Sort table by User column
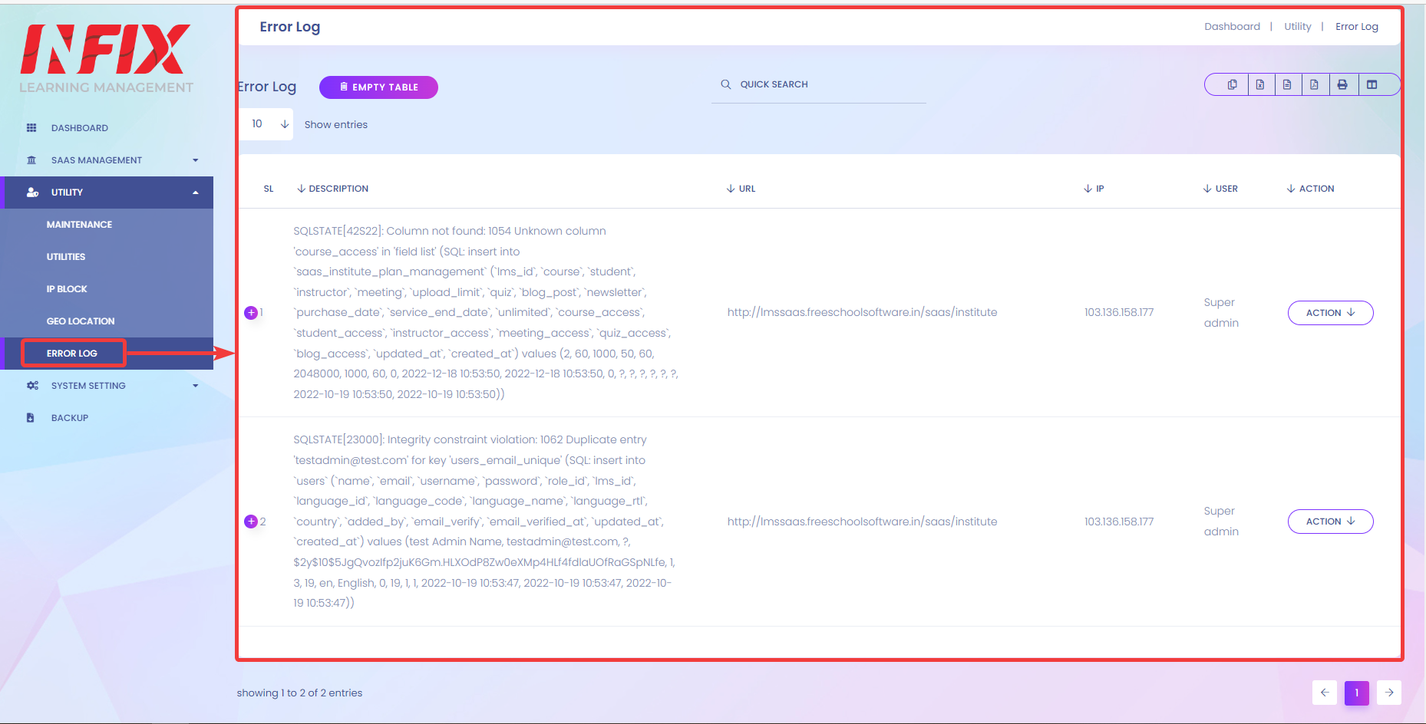1426x724 pixels. click(1220, 189)
